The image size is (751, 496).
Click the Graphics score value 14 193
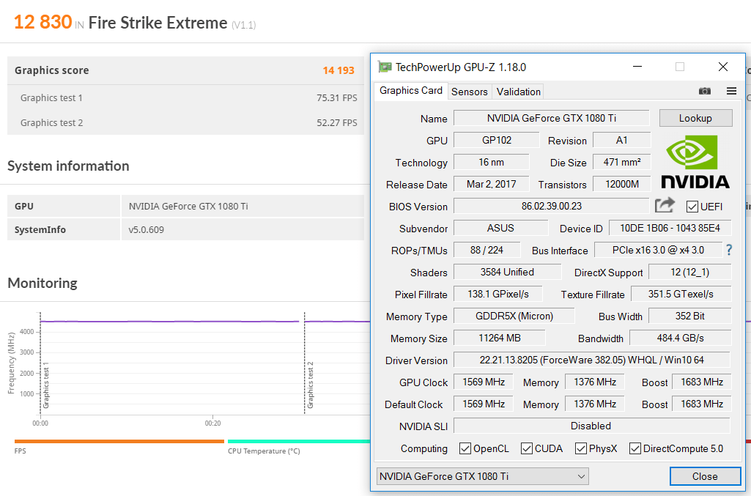click(338, 70)
